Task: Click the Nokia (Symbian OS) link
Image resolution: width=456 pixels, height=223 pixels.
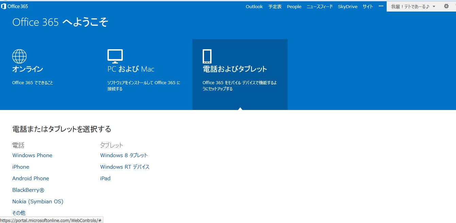Action: (x=38, y=202)
